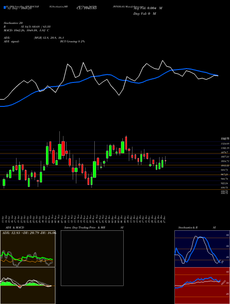The width and height of the screenshot is (230, 304).
Task: Click the 944.74 price axis label
Action: (x=225, y=179)
